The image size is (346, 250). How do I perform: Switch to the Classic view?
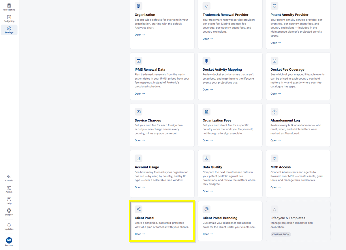(x=9, y=178)
